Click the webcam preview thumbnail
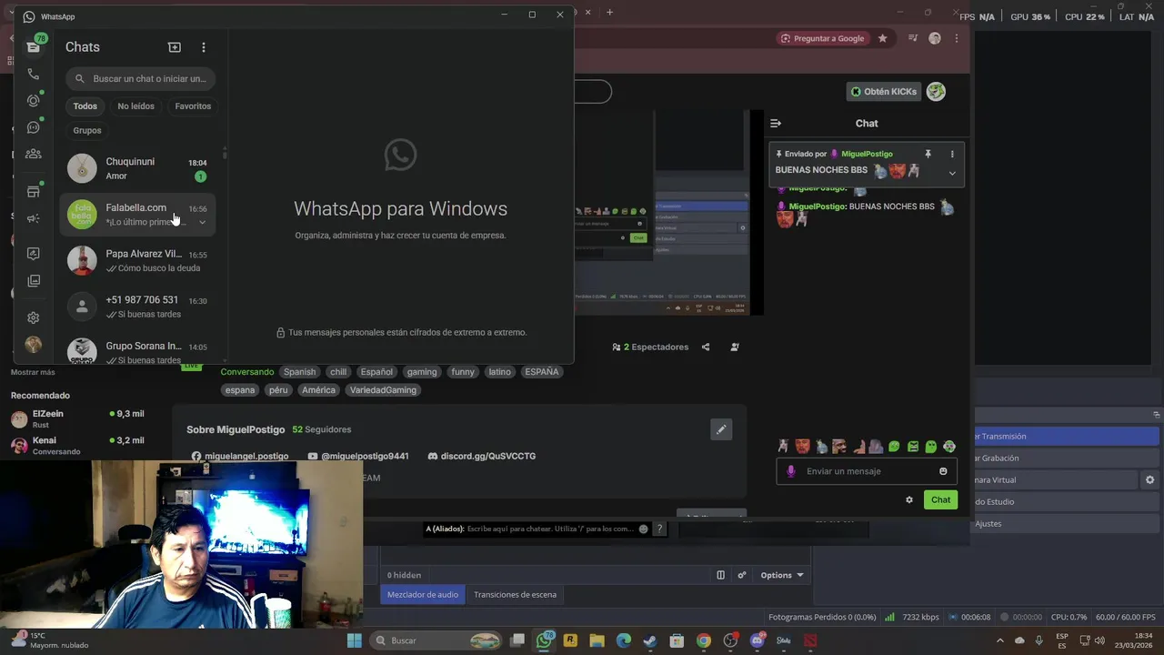This screenshot has width=1164, height=655. tap(182, 546)
